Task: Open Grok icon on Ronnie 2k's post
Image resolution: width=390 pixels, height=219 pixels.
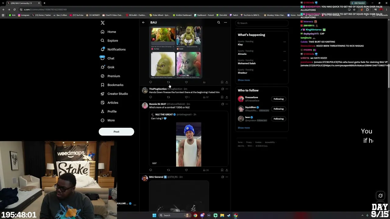Action: click(x=223, y=104)
